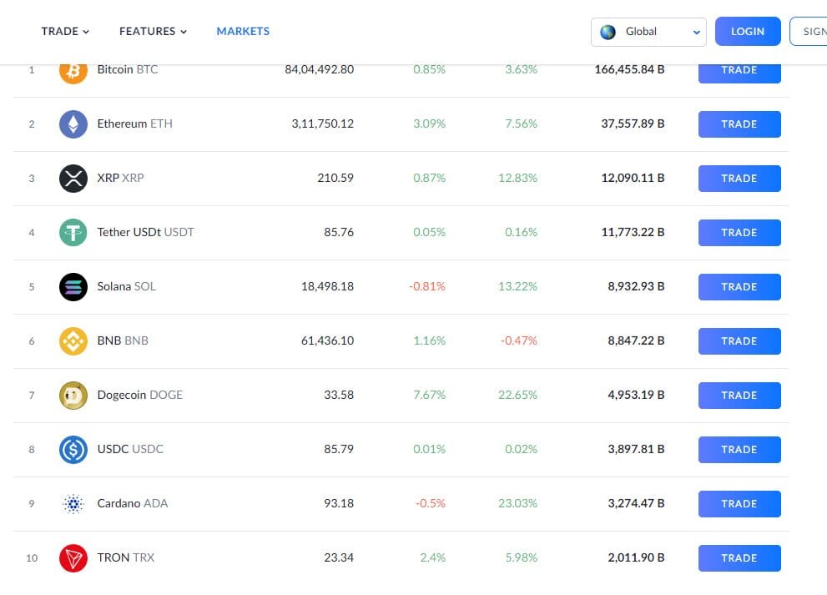
Task: Trade Bitcoin using its TRADE button
Action: click(739, 73)
